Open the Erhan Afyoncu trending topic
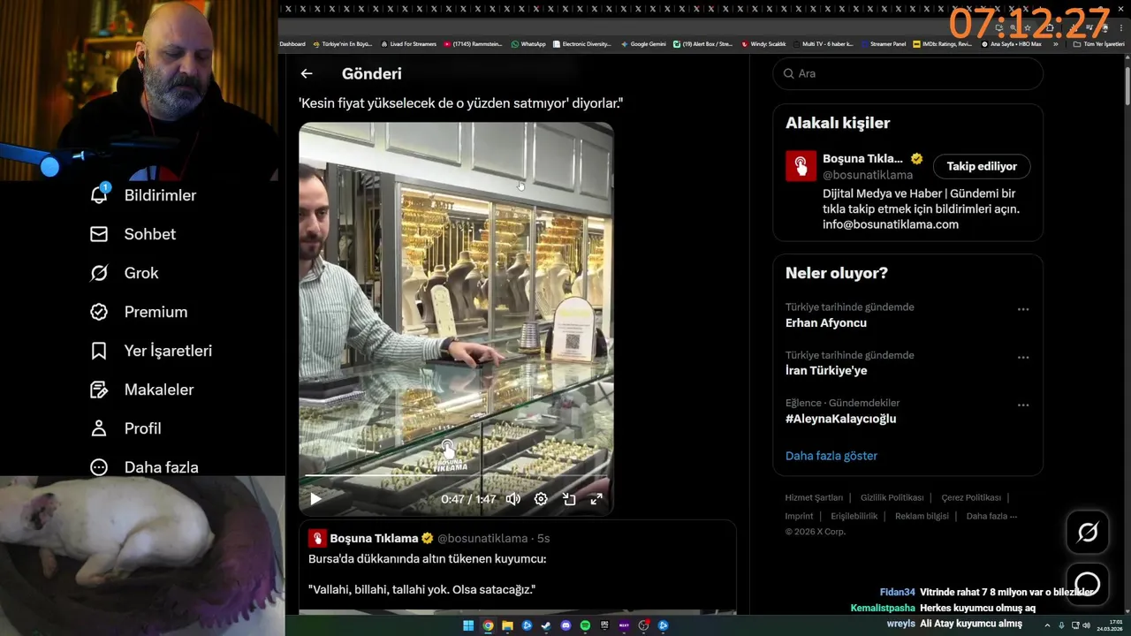Image resolution: width=1131 pixels, height=636 pixels. click(826, 322)
